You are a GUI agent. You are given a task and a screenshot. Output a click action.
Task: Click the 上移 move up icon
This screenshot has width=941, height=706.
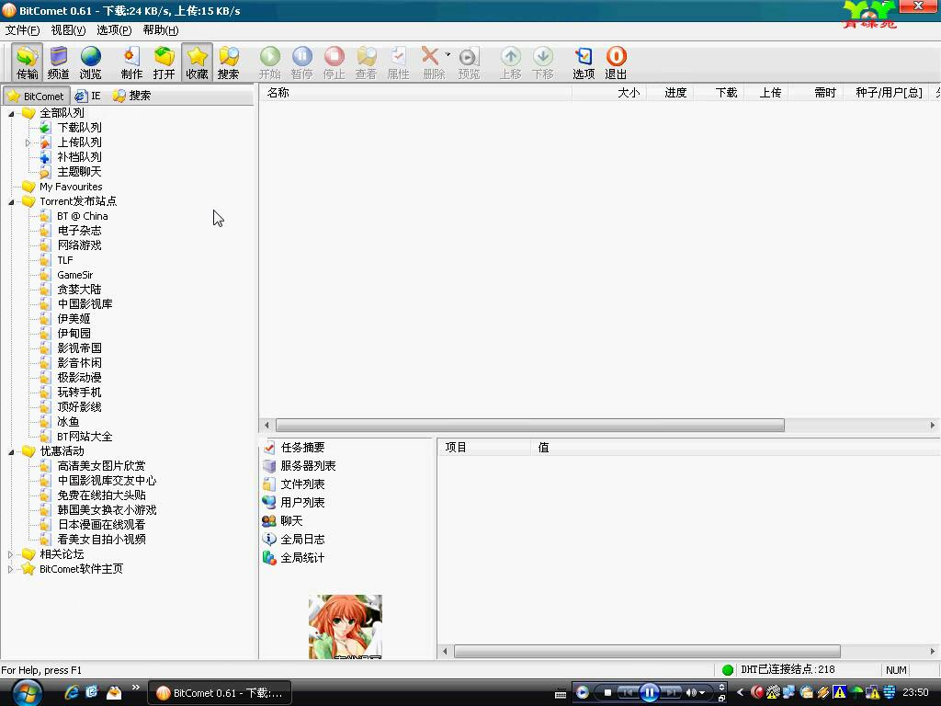[x=511, y=63]
